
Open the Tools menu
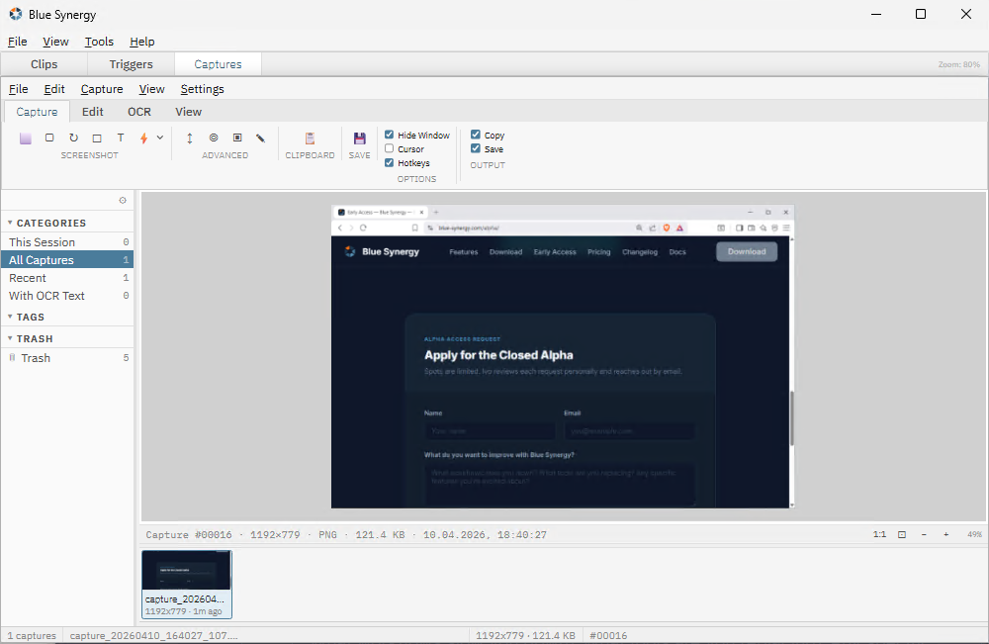pyautogui.click(x=98, y=42)
